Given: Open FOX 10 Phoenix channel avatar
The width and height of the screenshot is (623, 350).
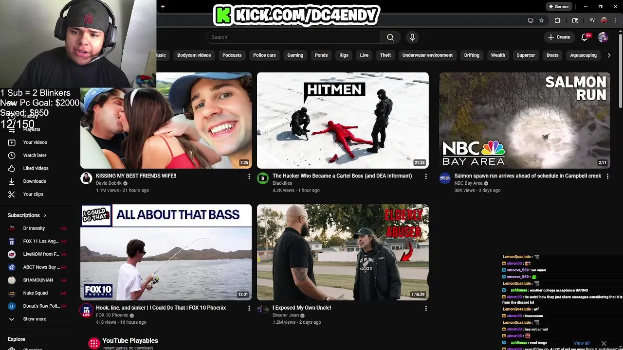Looking at the screenshot, I should (x=86, y=310).
